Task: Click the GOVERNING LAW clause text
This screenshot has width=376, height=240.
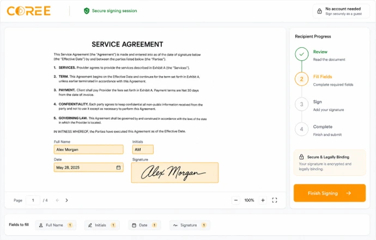Action: [130, 120]
